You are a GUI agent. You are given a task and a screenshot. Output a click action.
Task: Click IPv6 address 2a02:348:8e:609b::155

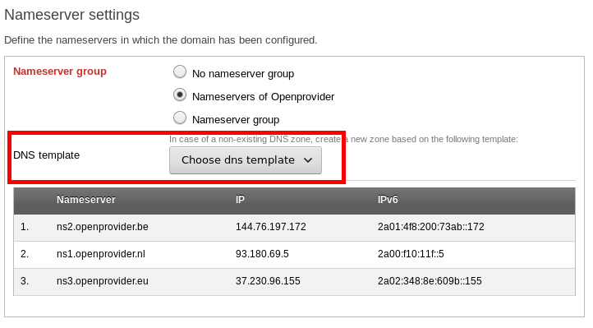click(430, 281)
